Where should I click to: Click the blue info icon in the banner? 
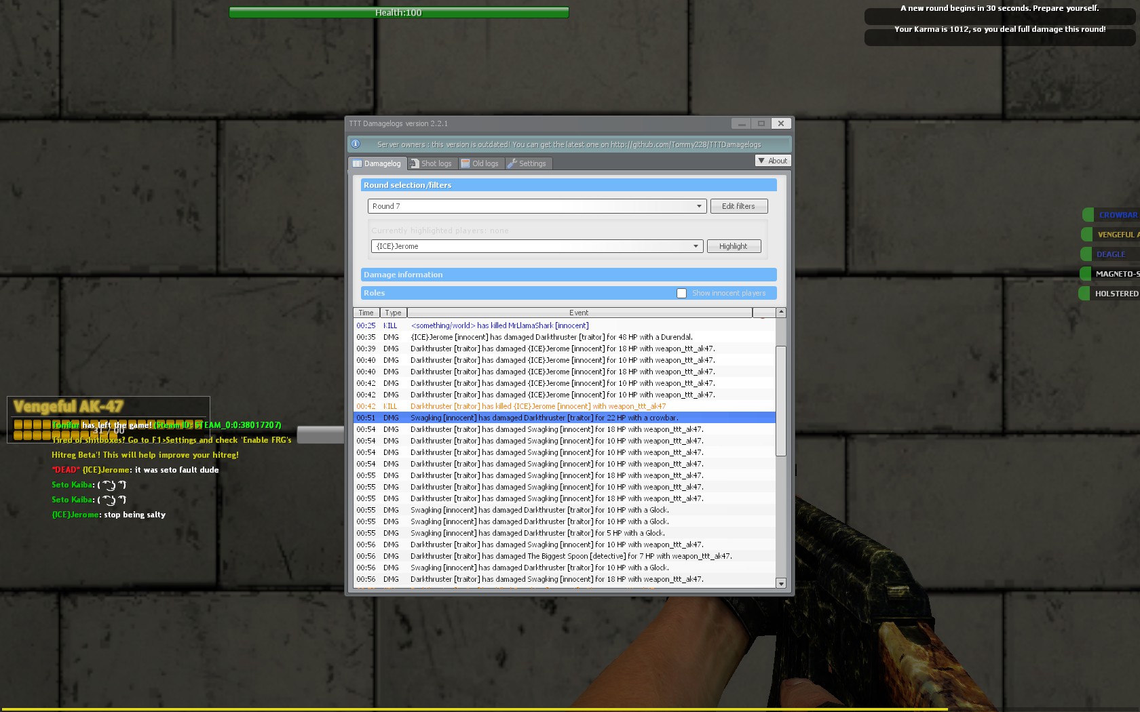(356, 144)
